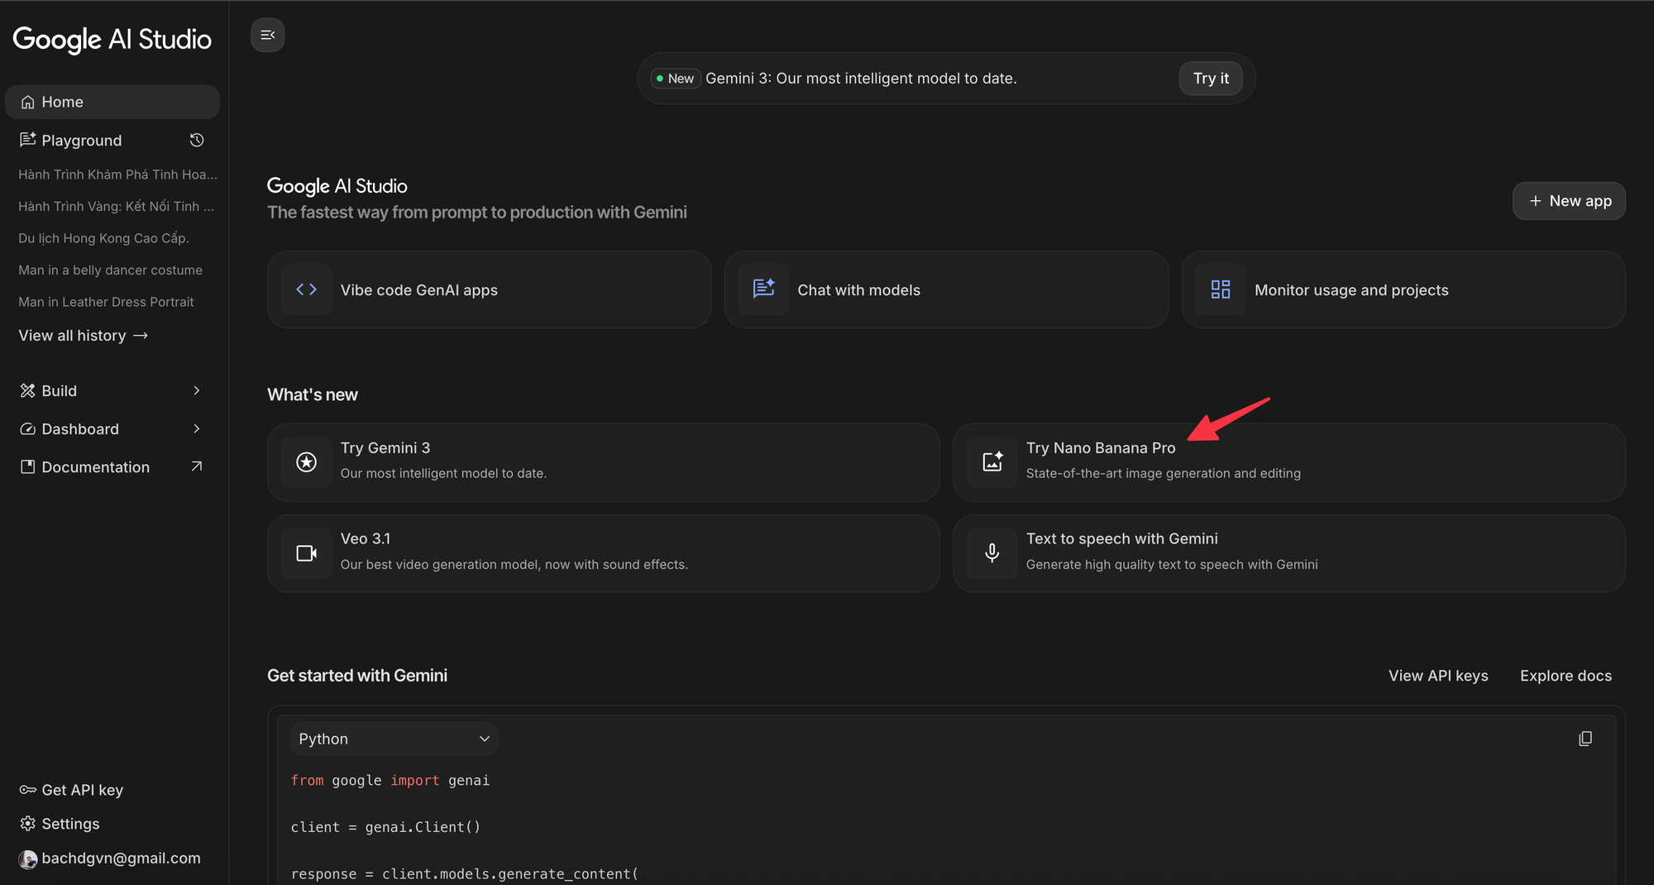Screen dimensions: 1654x885
Task: Click View all history link
Action: [x=83, y=336]
